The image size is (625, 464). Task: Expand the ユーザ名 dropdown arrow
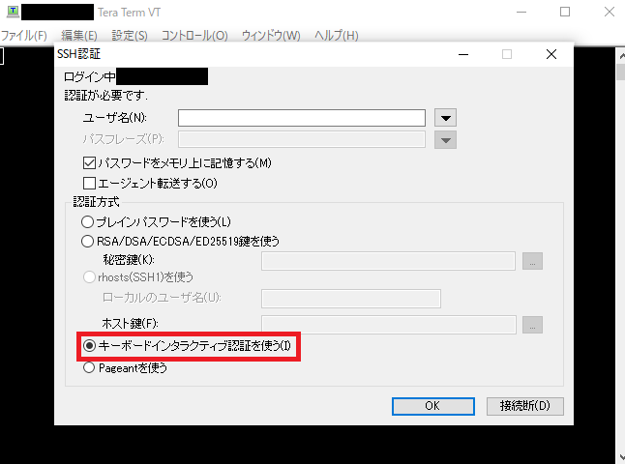pyautogui.click(x=446, y=118)
